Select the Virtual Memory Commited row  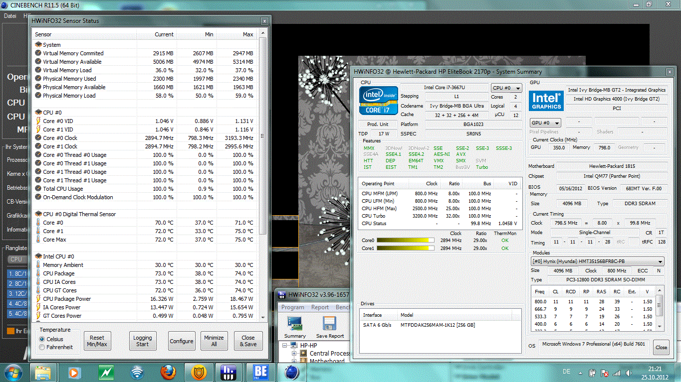[x=145, y=53]
